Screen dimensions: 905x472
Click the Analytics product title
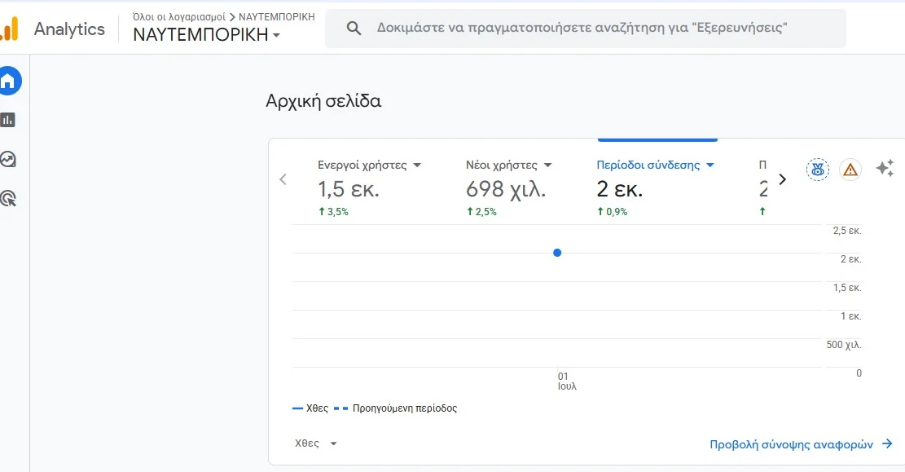(x=69, y=29)
